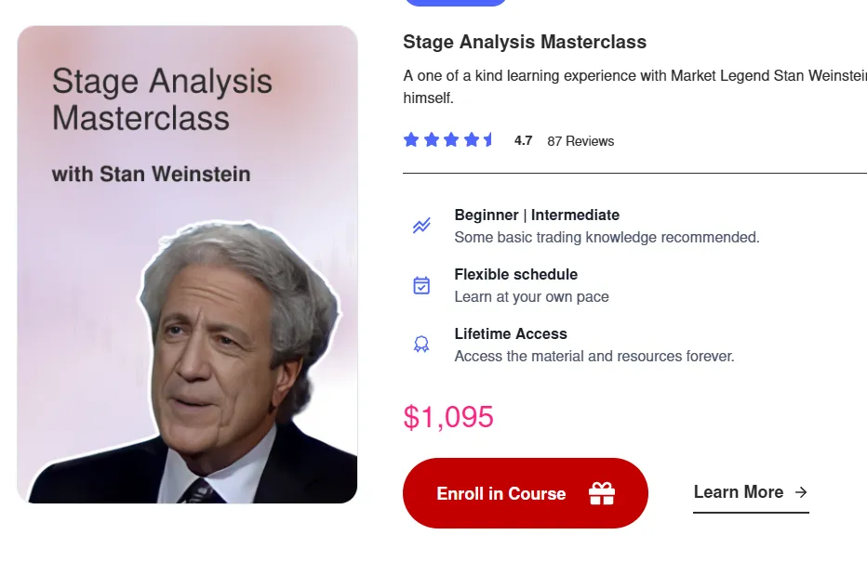Click the second rating star
Screen dimensions: 867x561
[432, 140]
